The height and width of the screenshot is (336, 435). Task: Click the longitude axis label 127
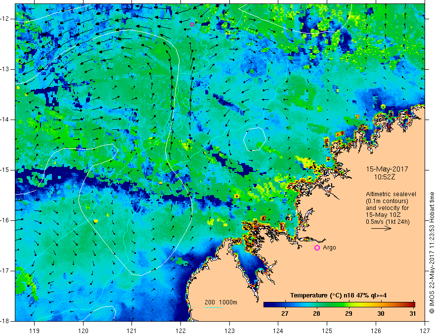(425, 331)
